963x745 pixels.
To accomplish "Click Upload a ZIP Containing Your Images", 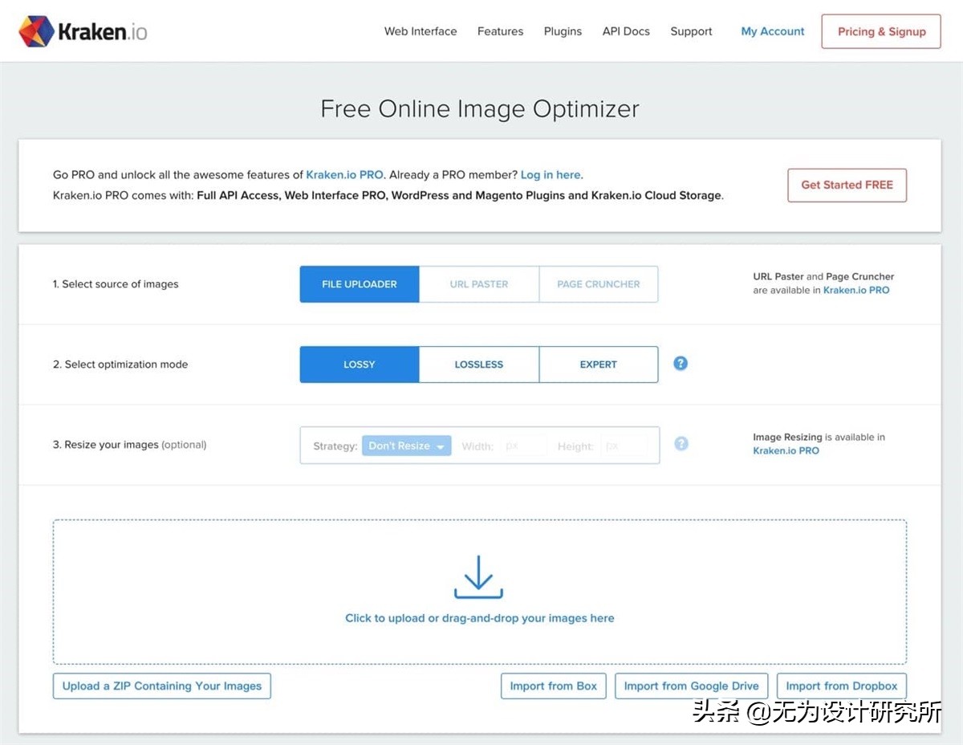I will (162, 686).
